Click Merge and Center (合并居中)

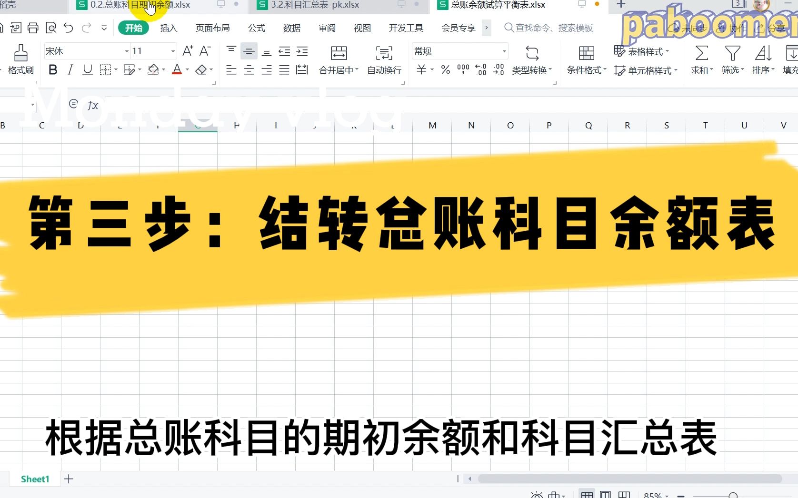[339, 60]
